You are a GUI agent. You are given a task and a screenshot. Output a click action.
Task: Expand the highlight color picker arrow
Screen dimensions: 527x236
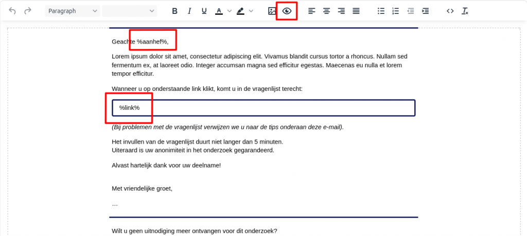[251, 11]
